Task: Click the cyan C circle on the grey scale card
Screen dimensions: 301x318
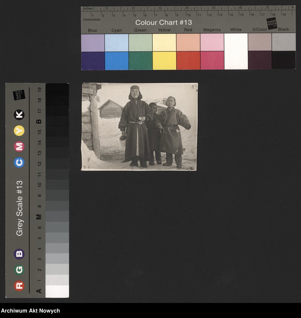Action: tap(19, 162)
